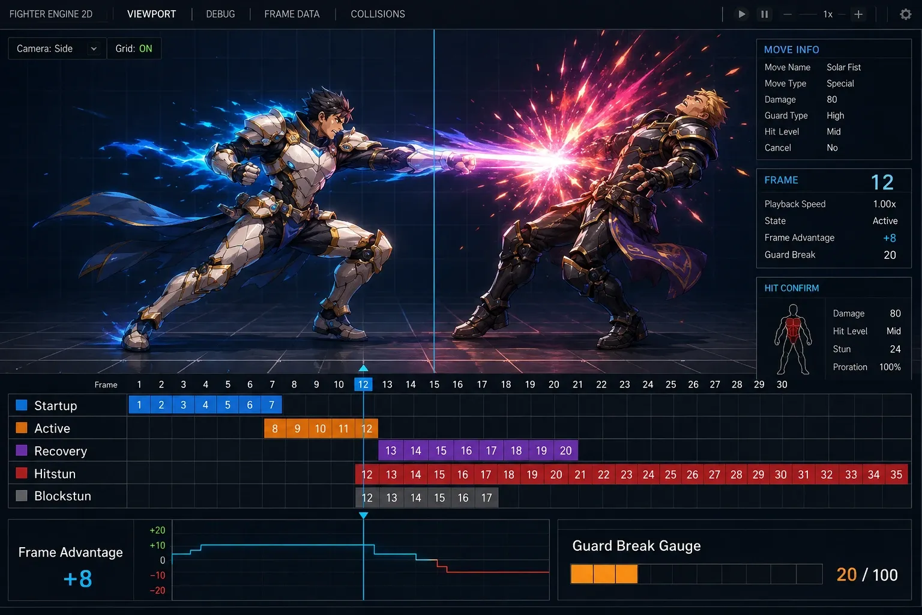Click the Guard Type value High

point(835,115)
